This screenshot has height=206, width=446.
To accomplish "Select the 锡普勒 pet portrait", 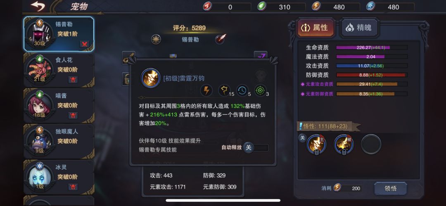I will pos(40,34).
